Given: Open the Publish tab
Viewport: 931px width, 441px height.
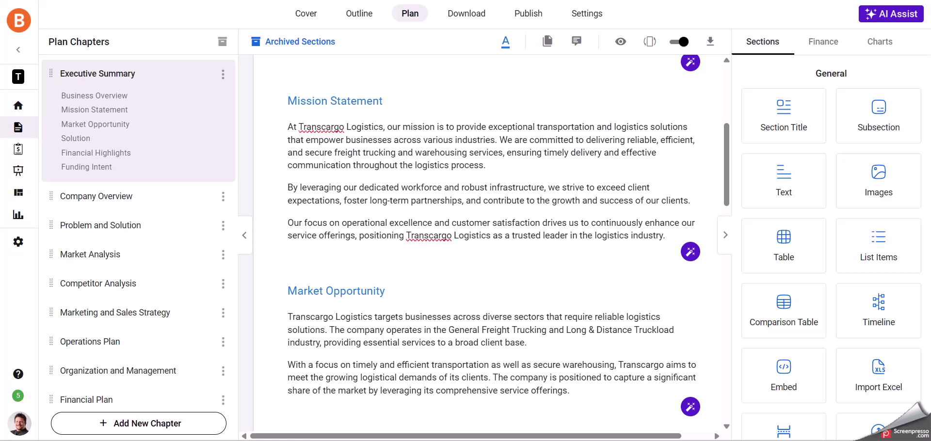Looking at the screenshot, I should pyautogui.click(x=529, y=14).
